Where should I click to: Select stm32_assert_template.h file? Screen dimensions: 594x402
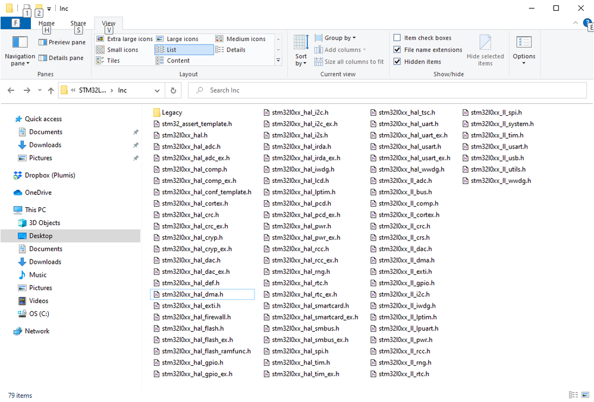[x=193, y=124]
